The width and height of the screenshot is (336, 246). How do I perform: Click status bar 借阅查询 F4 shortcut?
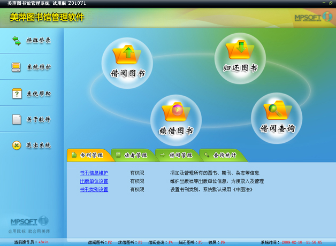click(161, 242)
